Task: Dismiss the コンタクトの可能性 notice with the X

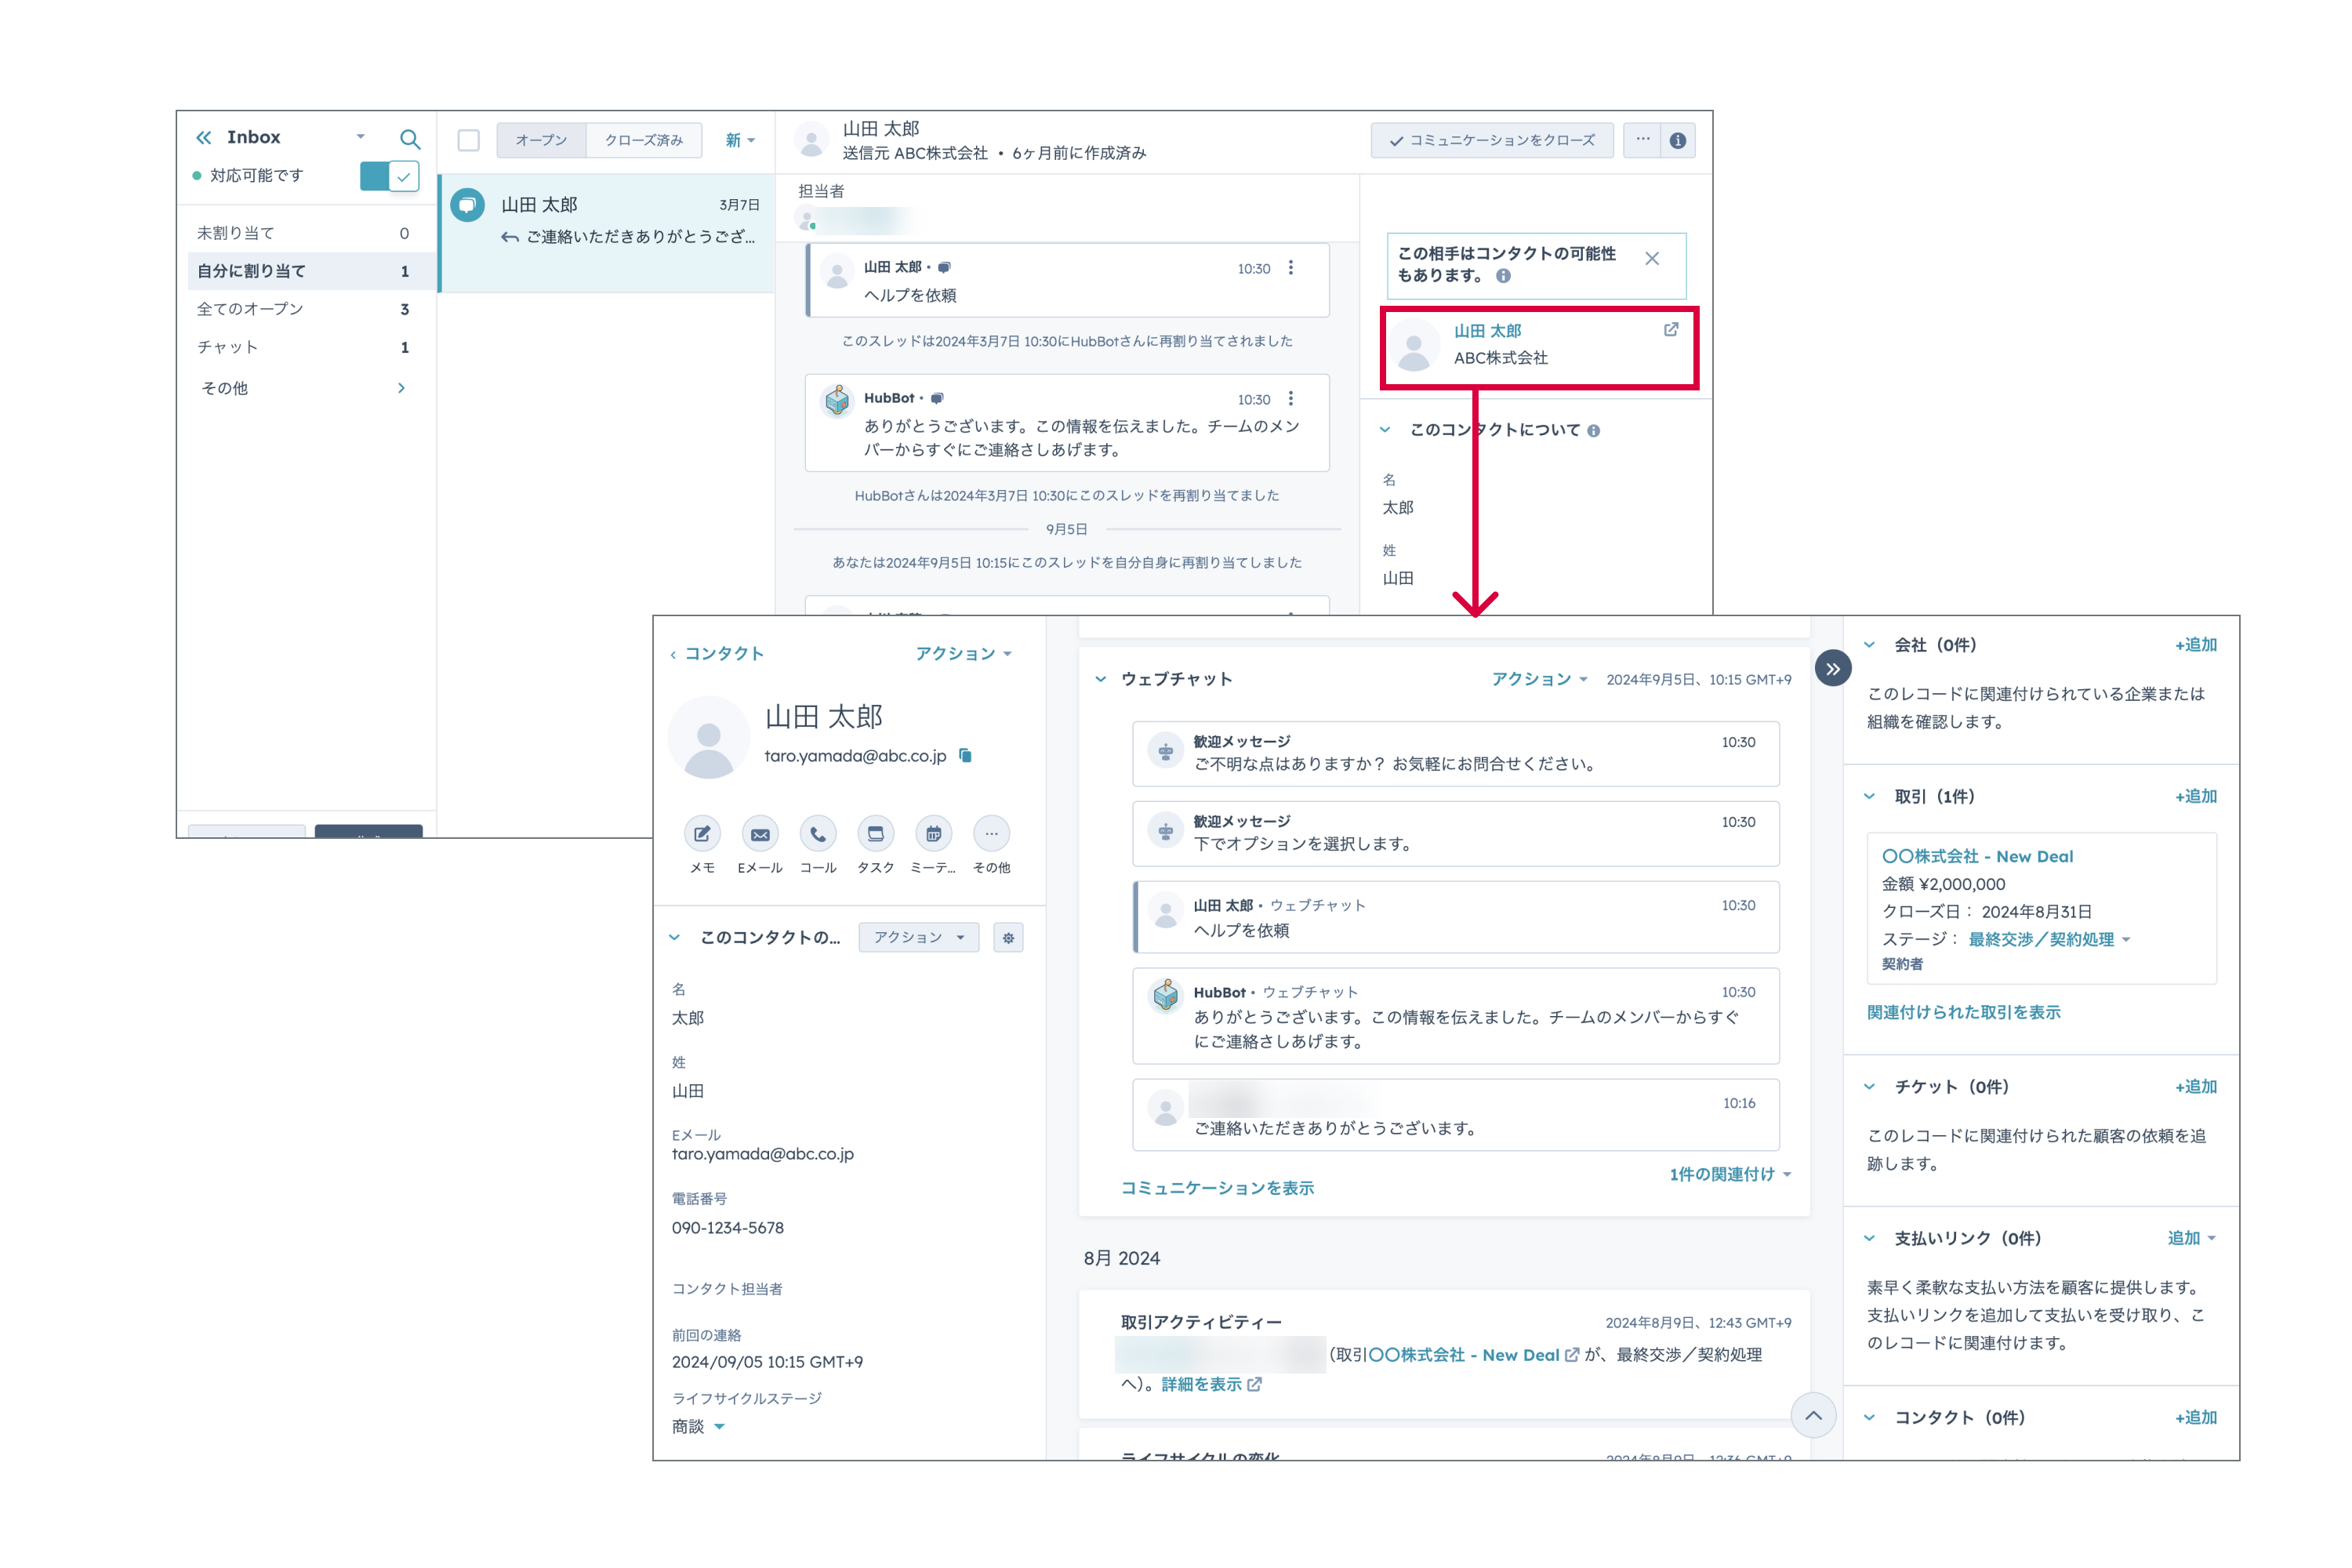Action: (1652, 259)
